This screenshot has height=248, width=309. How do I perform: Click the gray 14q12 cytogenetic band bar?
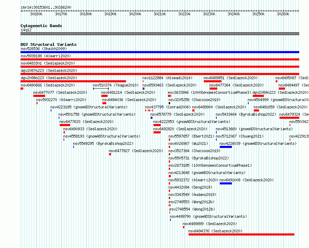pyautogui.click(x=160, y=34)
